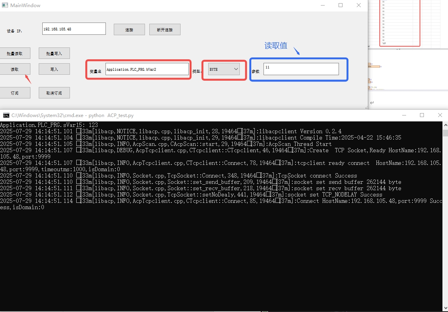Close the cmd.exe window
448x312 pixels.
click(440, 115)
